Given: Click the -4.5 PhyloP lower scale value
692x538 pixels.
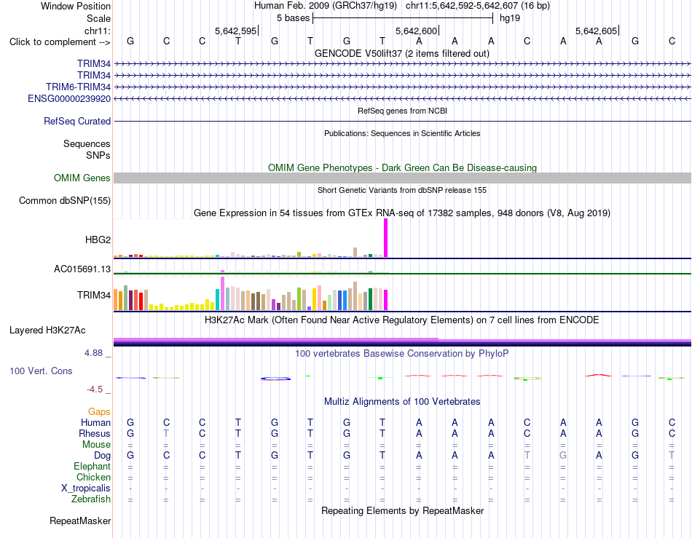Looking at the screenshot, I should pyautogui.click(x=95, y=389).
